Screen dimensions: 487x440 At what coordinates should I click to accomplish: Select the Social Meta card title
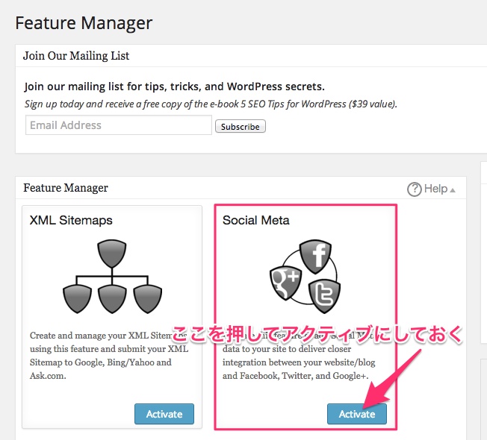256,220
